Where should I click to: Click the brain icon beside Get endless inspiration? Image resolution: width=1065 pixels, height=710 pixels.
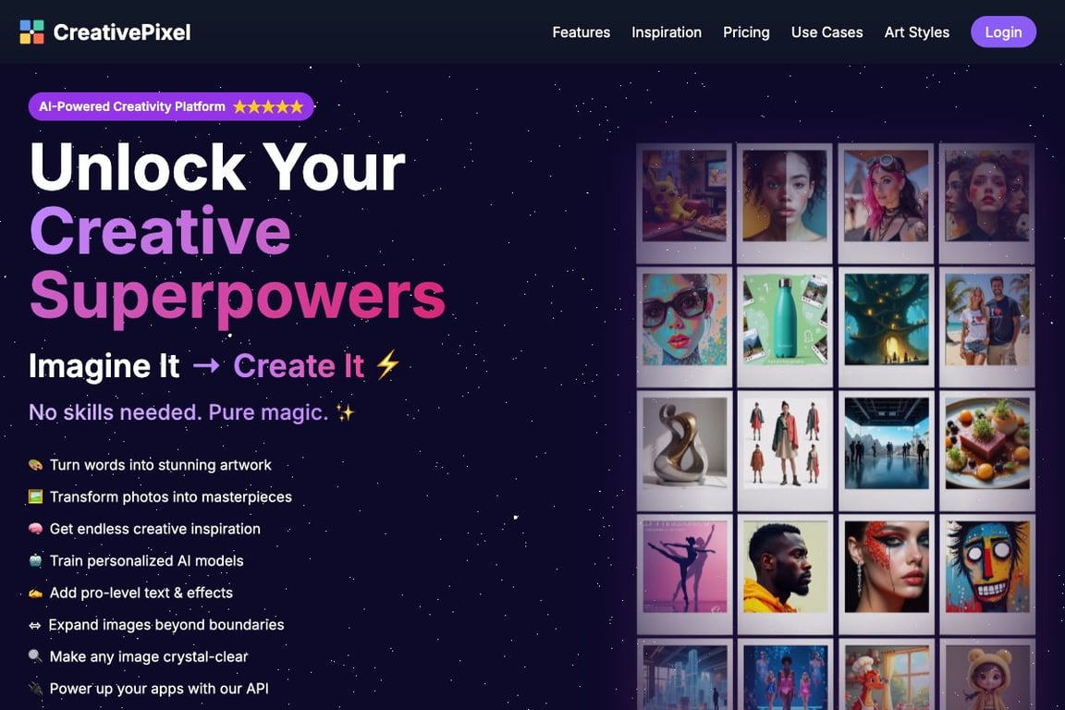pyautogui.click(x=35, y=530)
